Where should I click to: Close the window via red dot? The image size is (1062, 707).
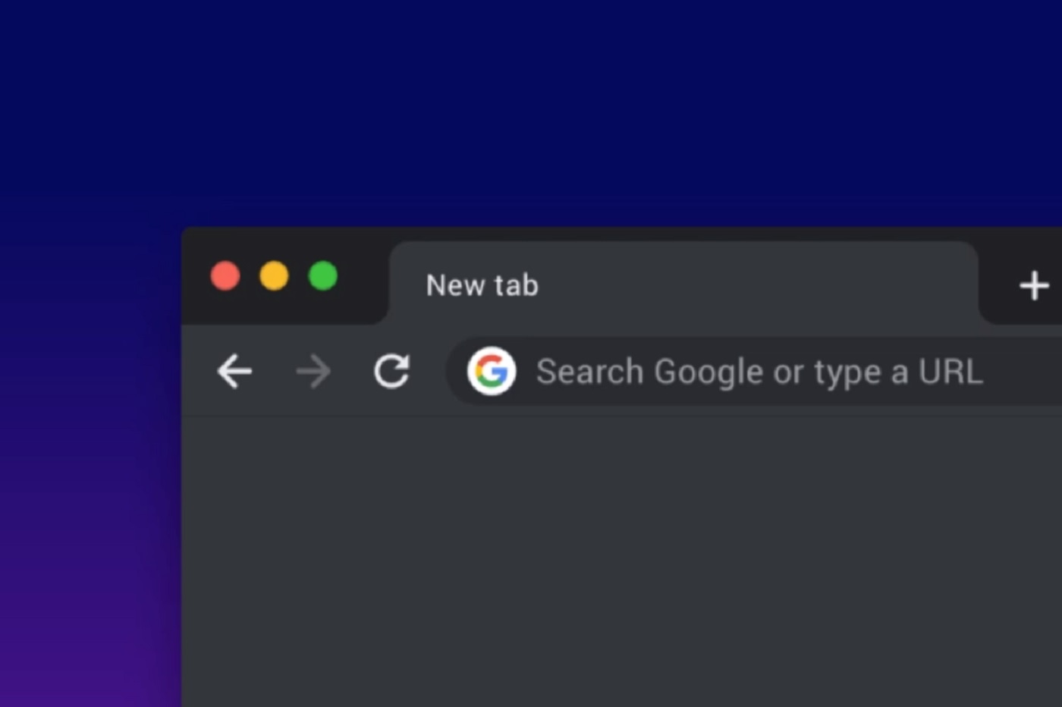click(x=225, y=276)
